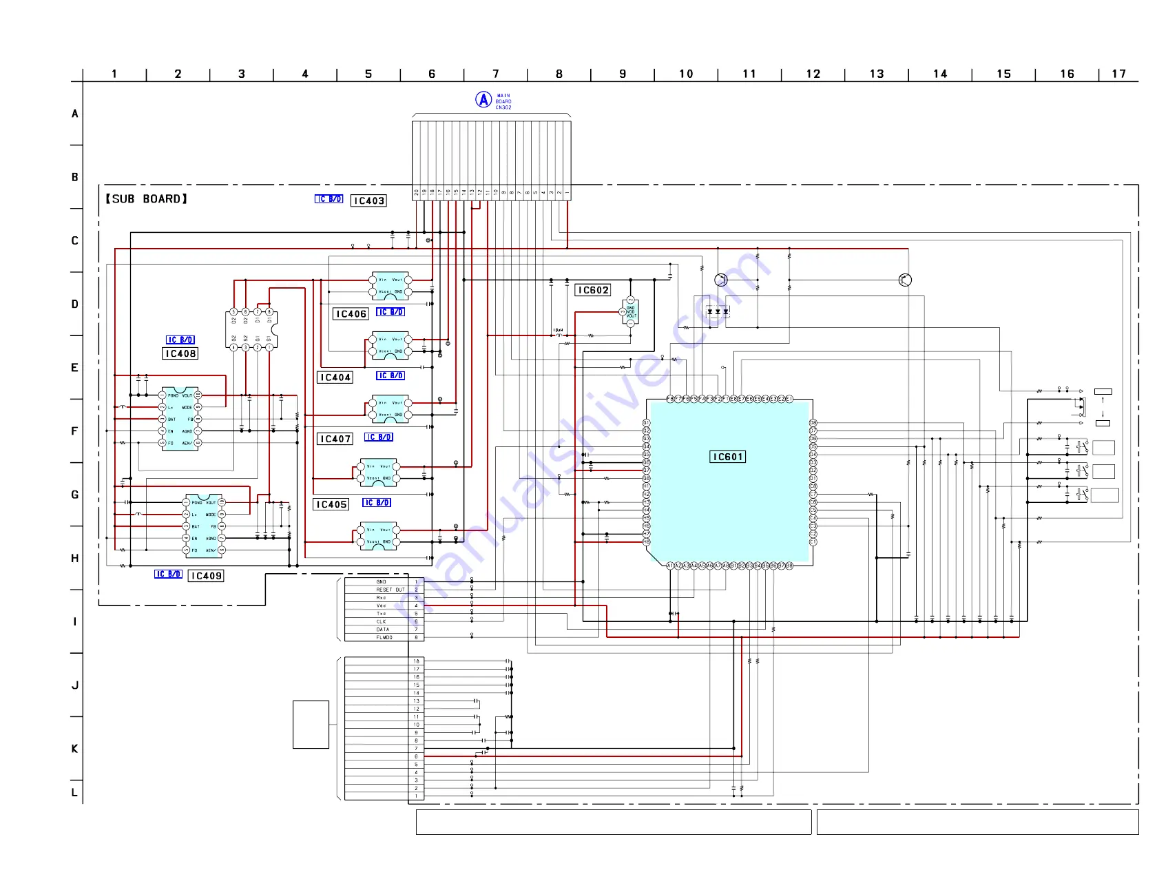
Task: Select the Rxd connector row
Action: pos(384,598)
